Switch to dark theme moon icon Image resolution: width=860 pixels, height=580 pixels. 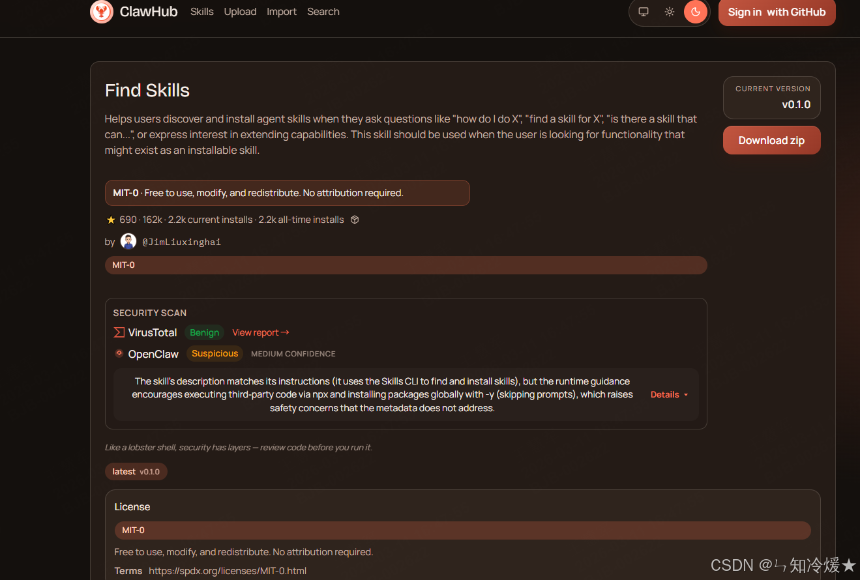(x=696, y=12)
